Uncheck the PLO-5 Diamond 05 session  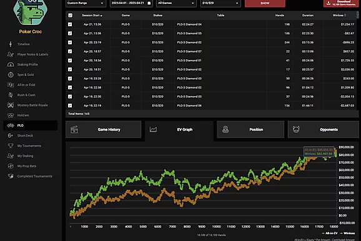[70, 33]
